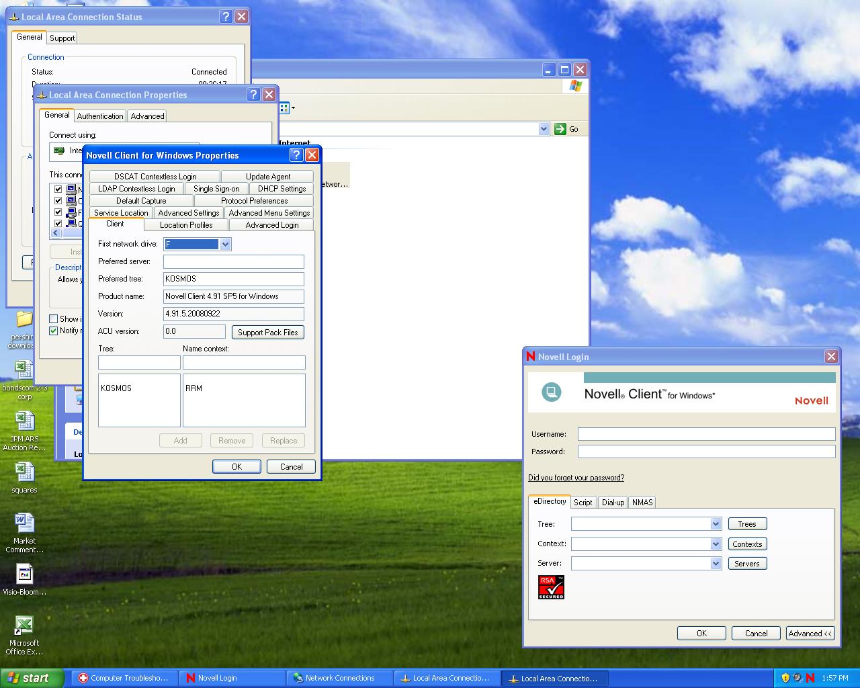
Task: Click the Servers button
Action: [x=747, y=564]
